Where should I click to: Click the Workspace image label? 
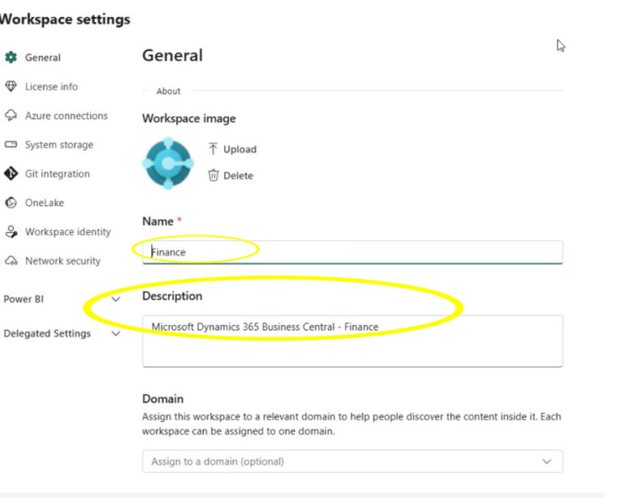189,118
